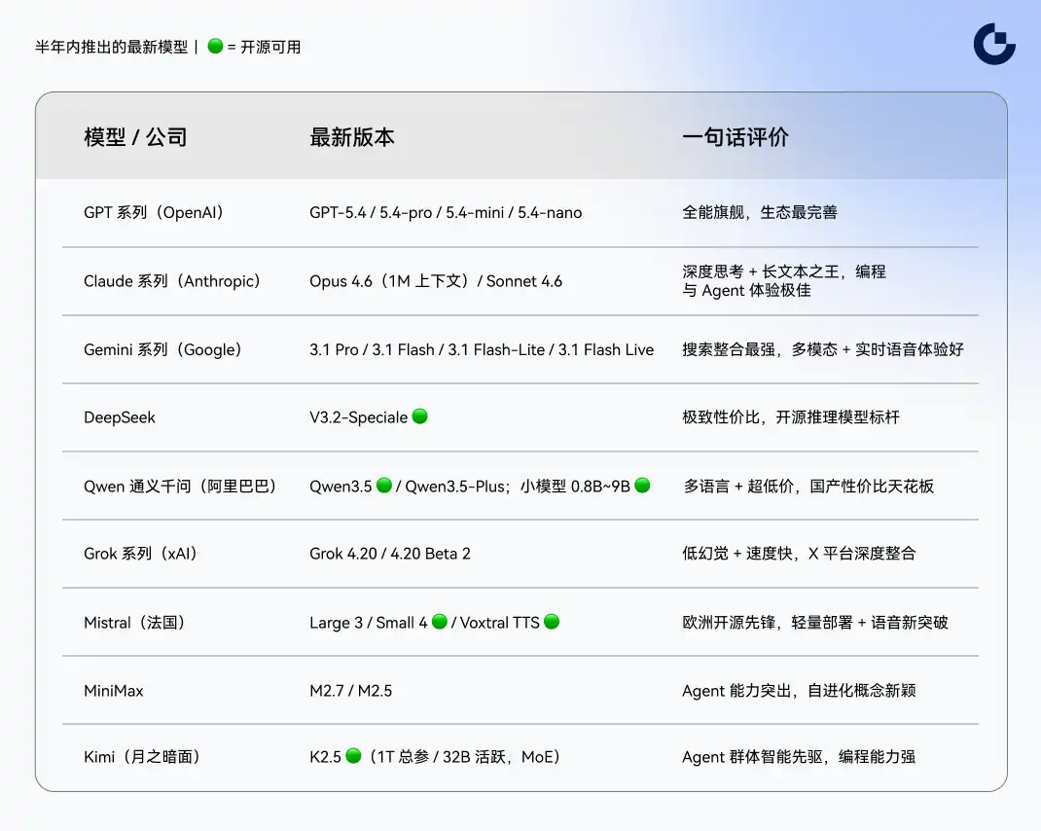
Task: Click the green indicator after Voxtral TTS
Action: (x=551, y=621)
